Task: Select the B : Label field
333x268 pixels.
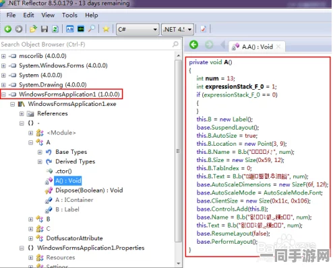Action: 67,209
